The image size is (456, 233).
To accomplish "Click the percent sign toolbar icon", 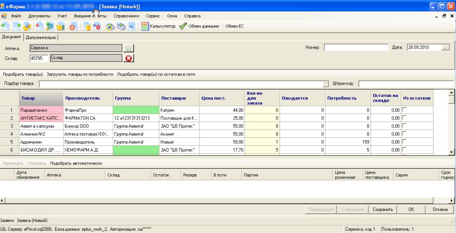I will click(131, 27).
